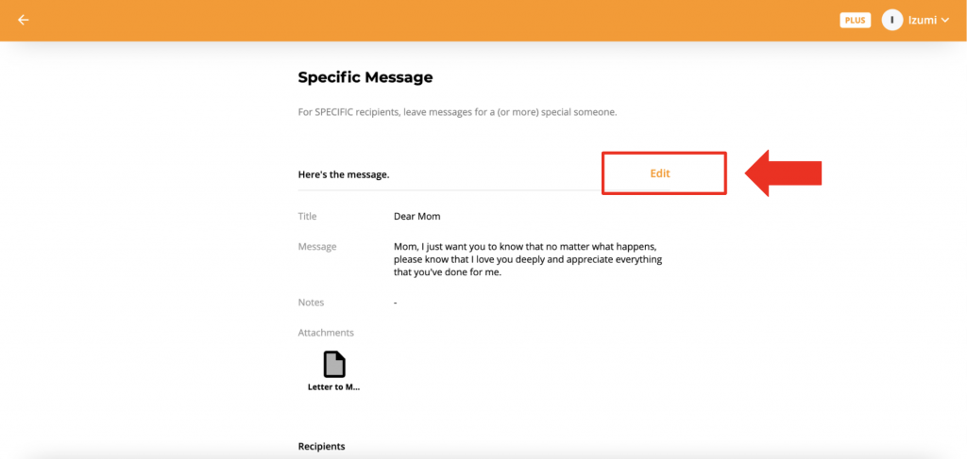Open the Izumi account dropdown
Viewport: 967px width, 459px height.
click(929, 21)
